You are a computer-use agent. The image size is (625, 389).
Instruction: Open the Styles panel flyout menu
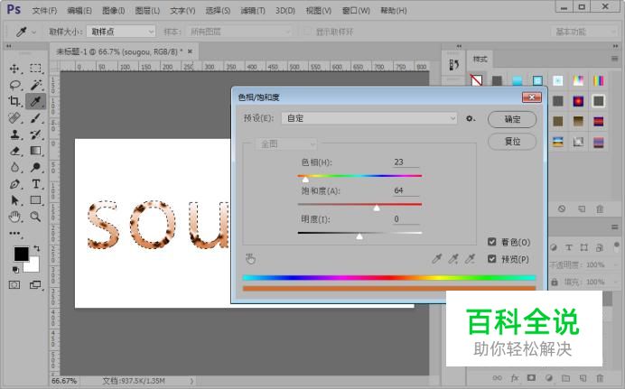(x=615, y=59)
